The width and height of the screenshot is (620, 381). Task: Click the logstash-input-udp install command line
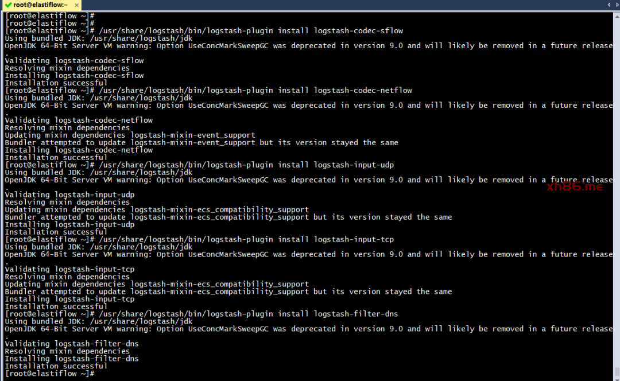click(x=246, y=165)
